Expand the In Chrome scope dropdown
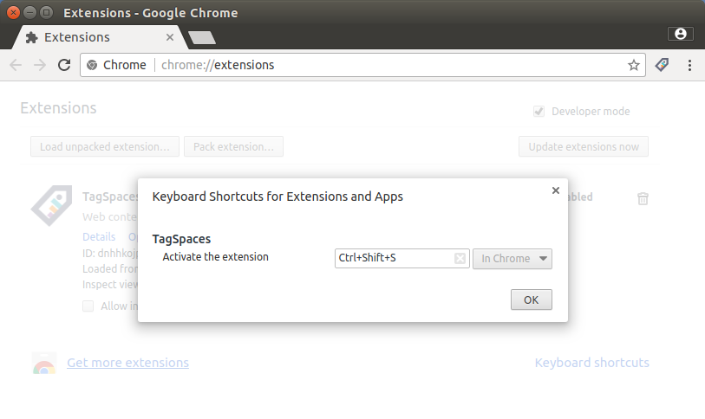Viewport: 705px width, 419px height. tap(512, 259)
